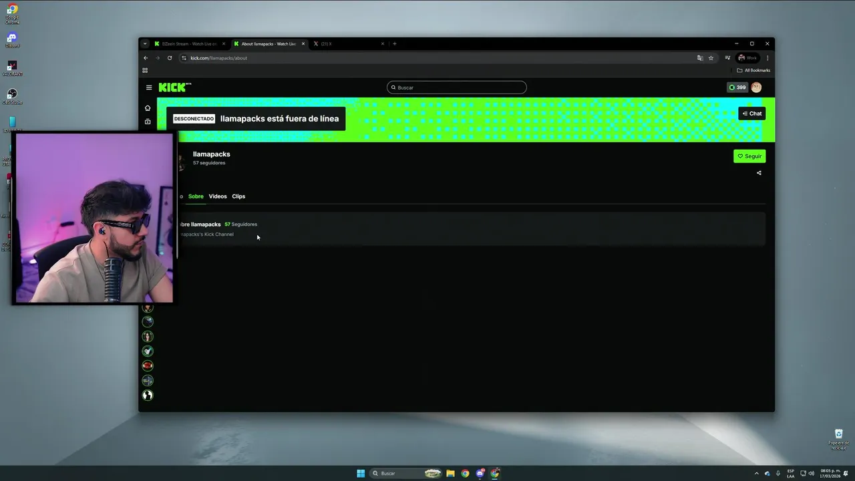Go back to the previous page

pyautogui.click(x=146, y=58)
